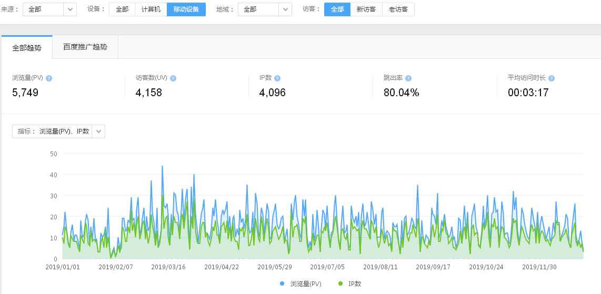Select 老访客 visitor filter
Image resolution: width=601 pixels, height=294 pixels.
(398, 9)
